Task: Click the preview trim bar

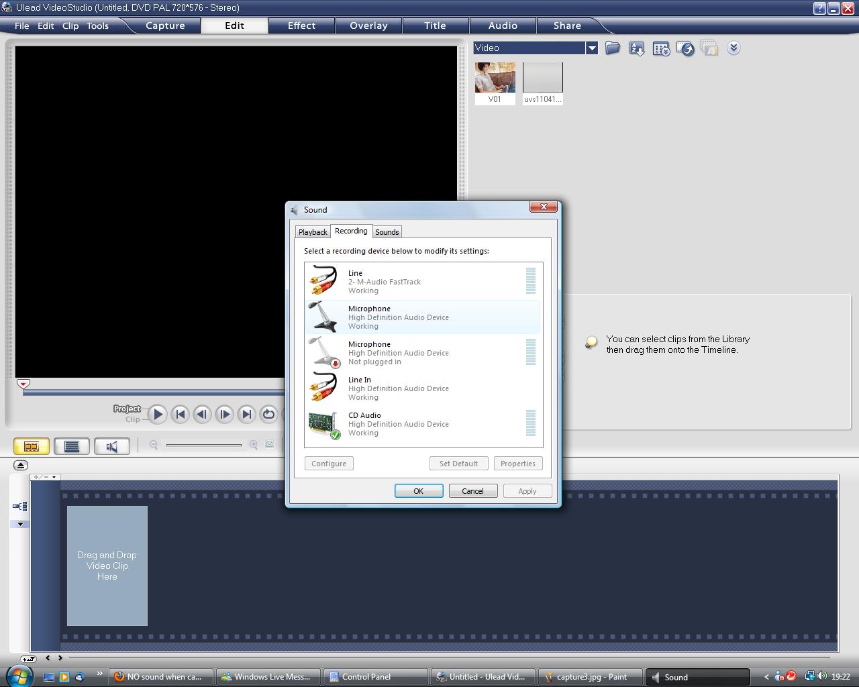Action: (x=154, y=392)
